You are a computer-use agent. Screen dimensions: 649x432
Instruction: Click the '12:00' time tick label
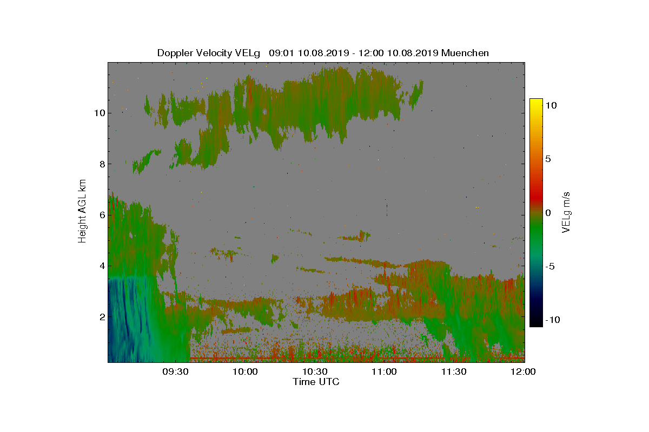pyautogui.click(x=524, y=372)
